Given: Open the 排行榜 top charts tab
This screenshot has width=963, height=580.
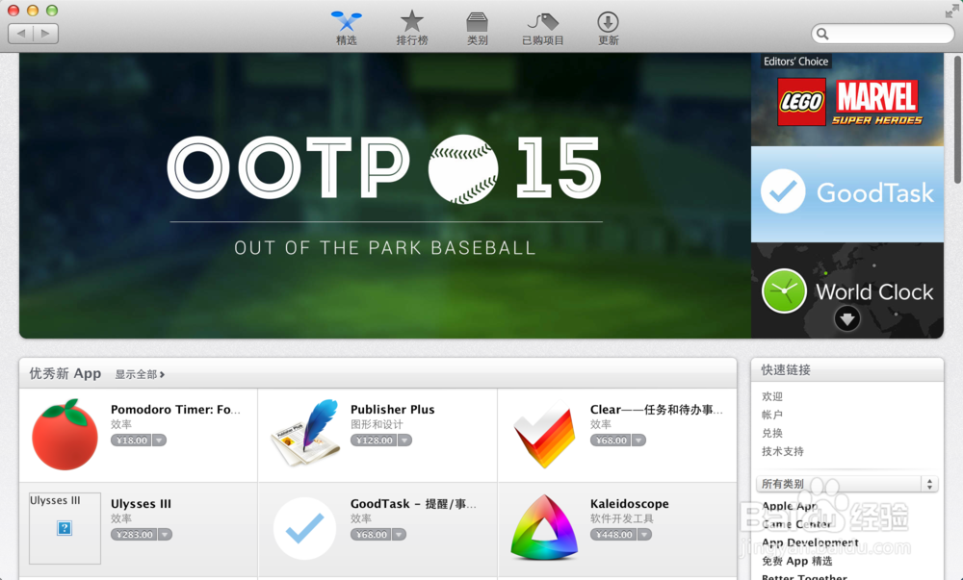Looking at the screenshot, I should click(411, 28).
